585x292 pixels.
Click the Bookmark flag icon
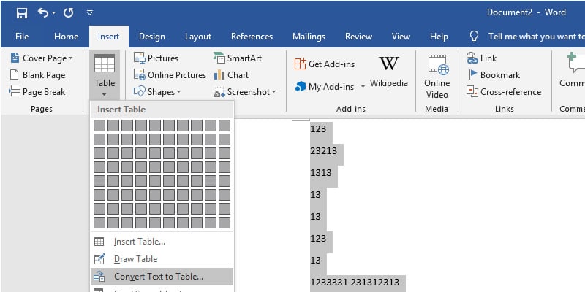pyautogui.click(x=472, y=74)
